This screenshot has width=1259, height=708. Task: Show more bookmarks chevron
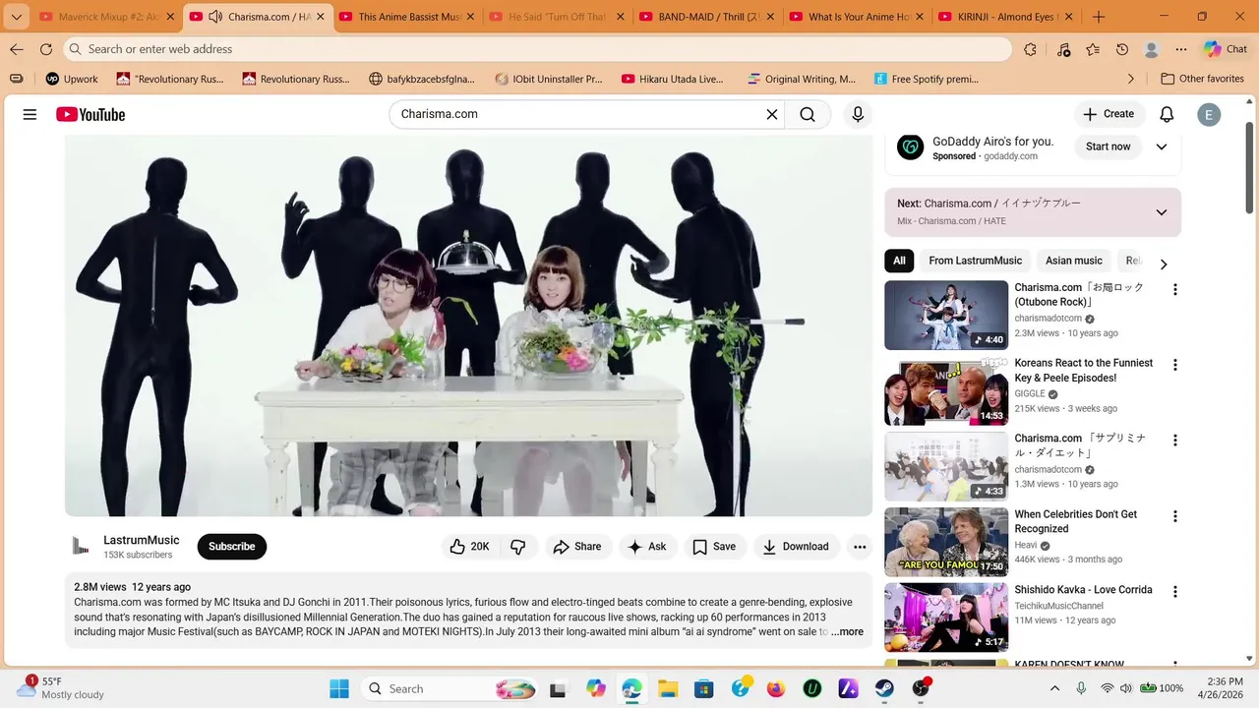[1130, 79]
